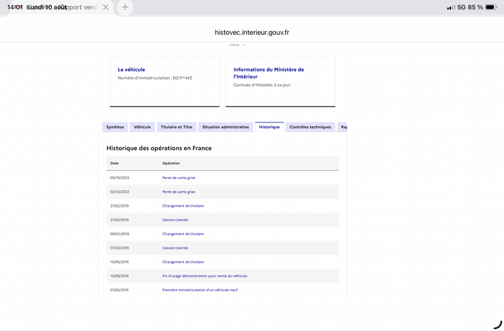
Task: Open a new browser tab with plus
Action: [x=125, y=7]
